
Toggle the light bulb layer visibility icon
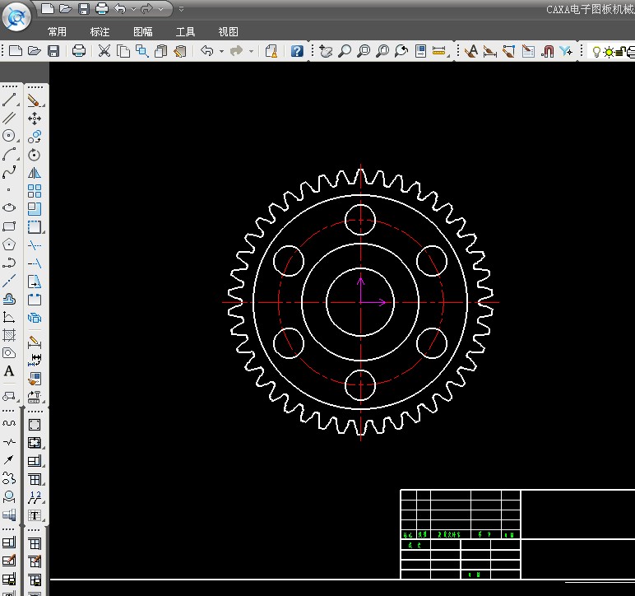tap(595, 51)
